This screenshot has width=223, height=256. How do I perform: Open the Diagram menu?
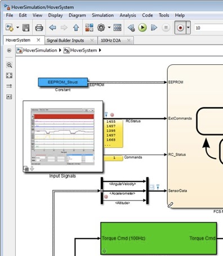77,15
